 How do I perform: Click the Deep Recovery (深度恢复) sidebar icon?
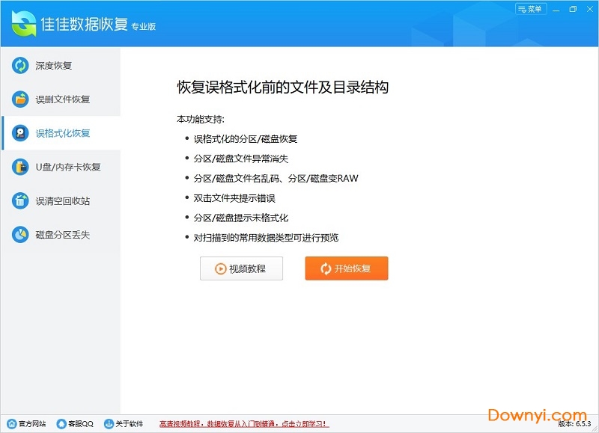(20, 66)
